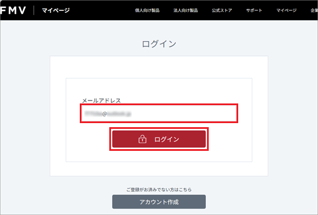Viewport: 318px width, 215px height.
Task: Click the red ログイン button
Action: [x=159, y=139]
